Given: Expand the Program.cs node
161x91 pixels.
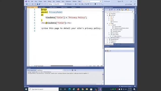Looking at the screenshot, I should coord(107,41).
